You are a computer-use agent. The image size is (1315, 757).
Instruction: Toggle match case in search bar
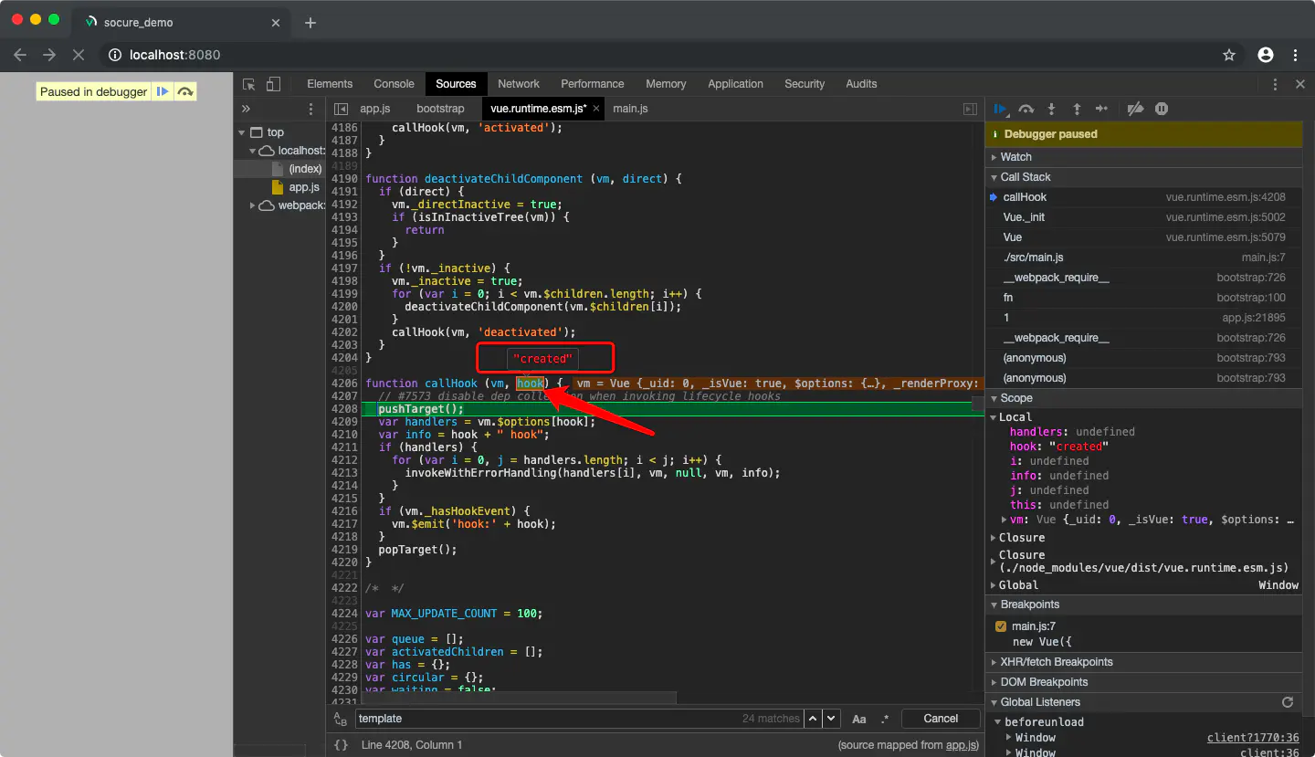859,719
